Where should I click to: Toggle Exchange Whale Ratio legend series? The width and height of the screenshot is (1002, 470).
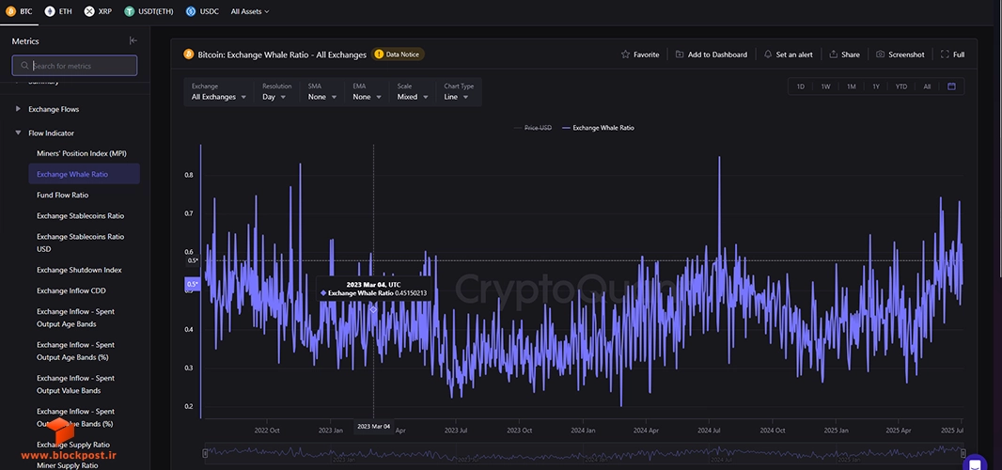coord(598,128)
